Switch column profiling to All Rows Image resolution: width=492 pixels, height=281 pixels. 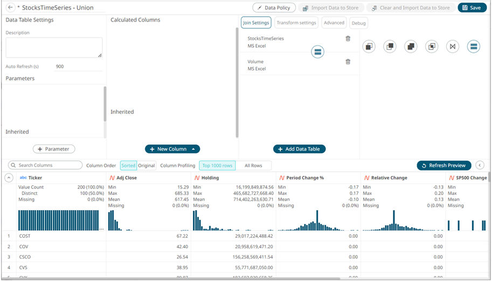pyautogui.click(x=253, y=165)
